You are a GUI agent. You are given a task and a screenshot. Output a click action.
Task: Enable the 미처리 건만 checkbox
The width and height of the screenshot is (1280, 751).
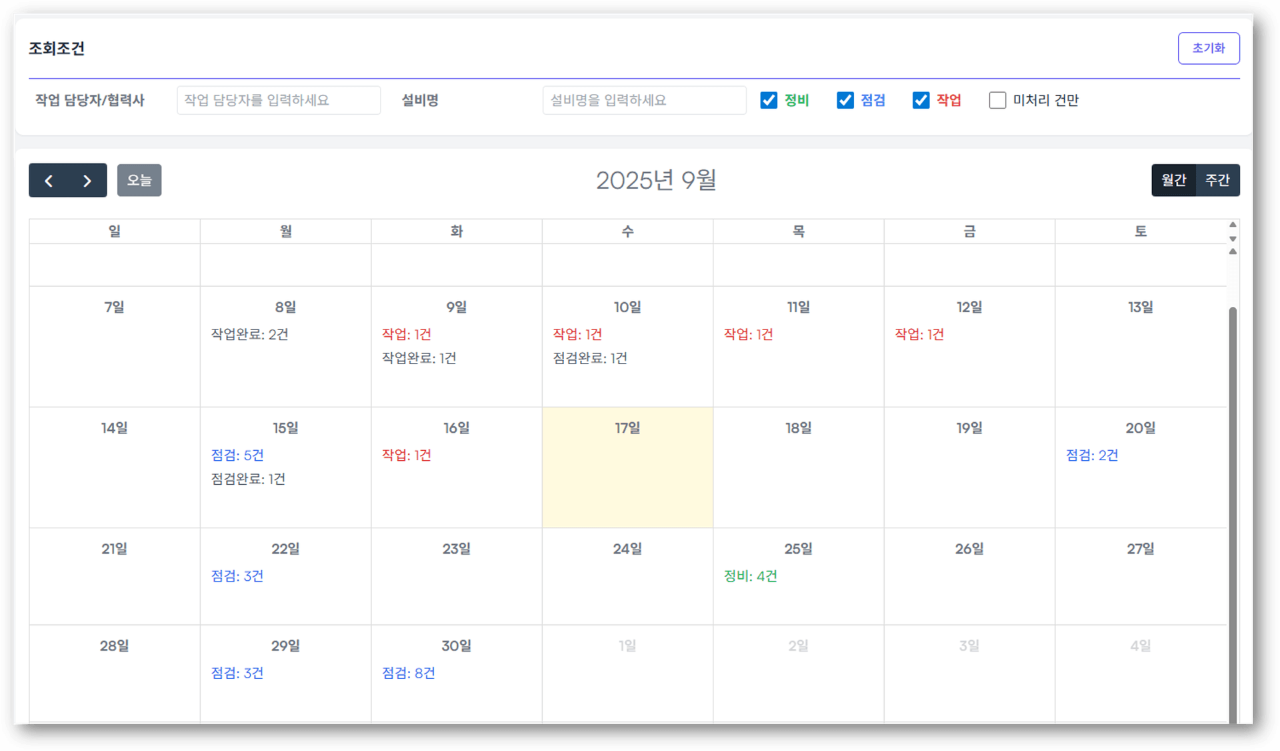click(x=997, y=100)
